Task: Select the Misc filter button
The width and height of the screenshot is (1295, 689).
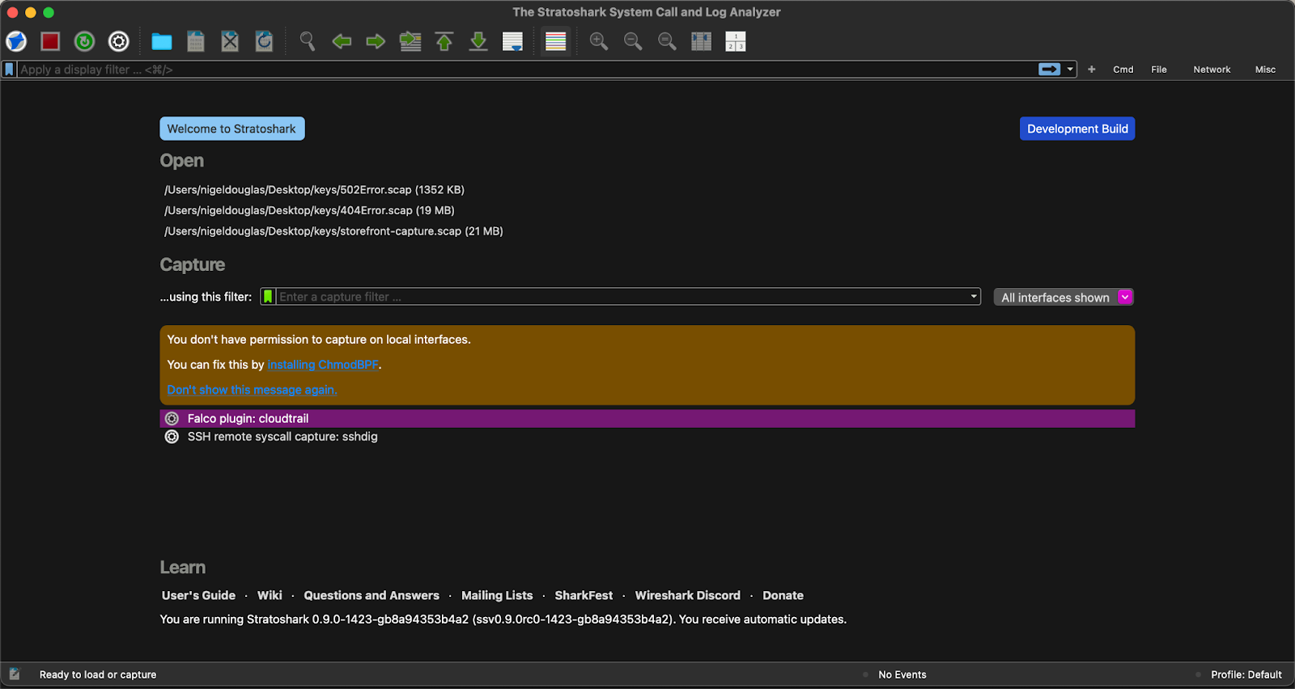Action: pos(1265,70)
